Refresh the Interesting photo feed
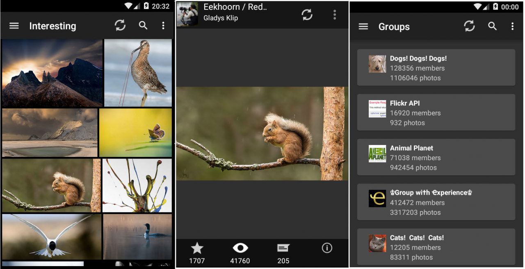Viewport: 525px width, 269px height. (x=120, y=25)
